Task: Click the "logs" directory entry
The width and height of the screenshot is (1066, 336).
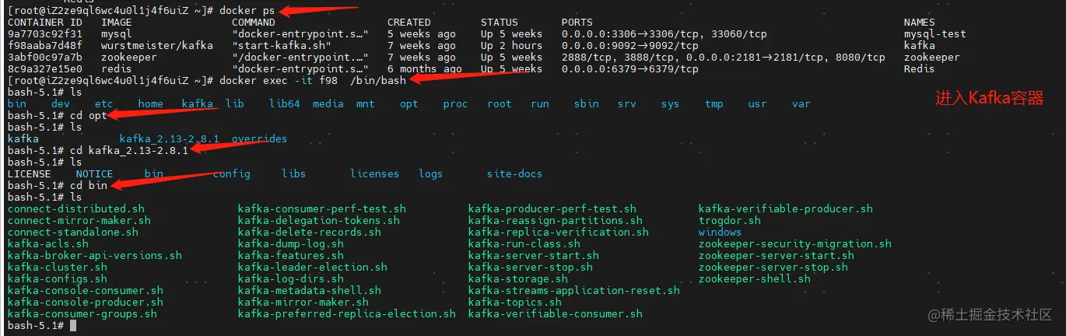Action: pos(430,173)
